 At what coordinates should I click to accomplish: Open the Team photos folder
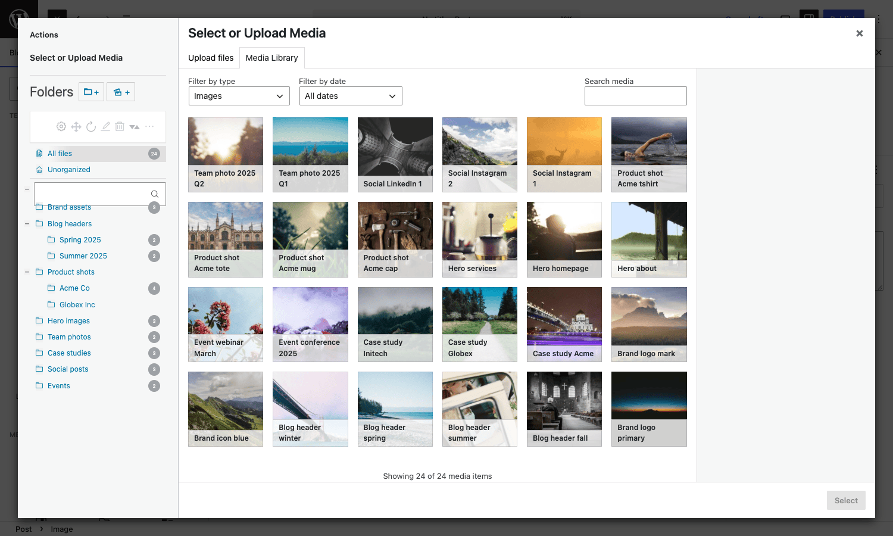69,337
